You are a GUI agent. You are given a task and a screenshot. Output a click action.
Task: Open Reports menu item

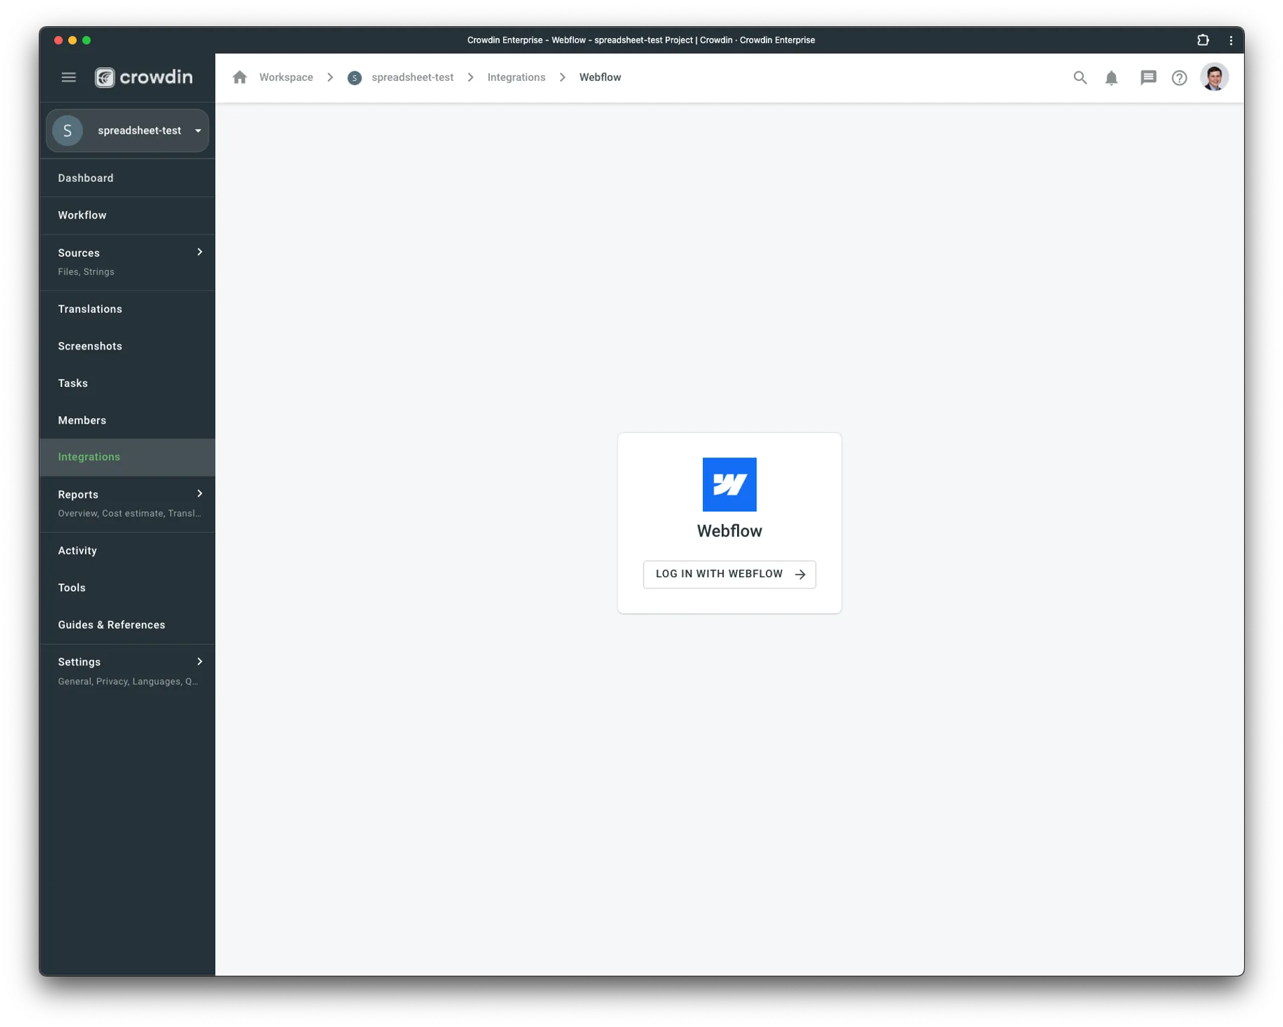pos(127,504)
